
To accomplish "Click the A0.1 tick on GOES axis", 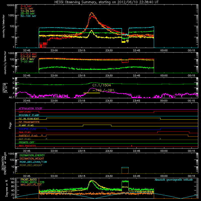I will click(12, 97).
